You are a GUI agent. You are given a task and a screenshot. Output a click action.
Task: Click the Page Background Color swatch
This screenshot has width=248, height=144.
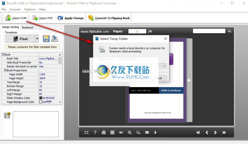pyautogui.click(x=41, y=102)
